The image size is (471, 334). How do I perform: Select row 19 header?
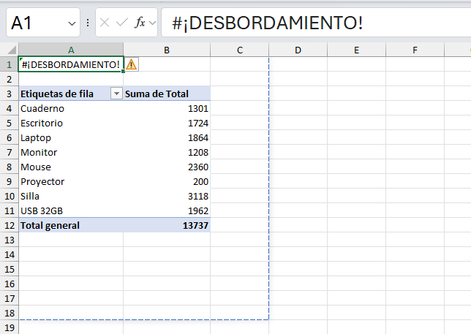[x=9, y=327]
